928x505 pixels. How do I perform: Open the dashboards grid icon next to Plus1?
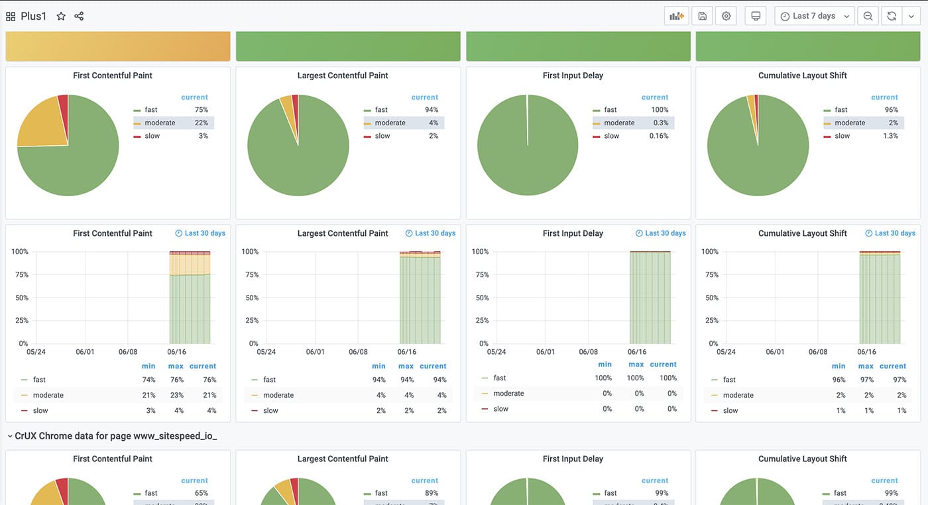(x=11, y=17)
